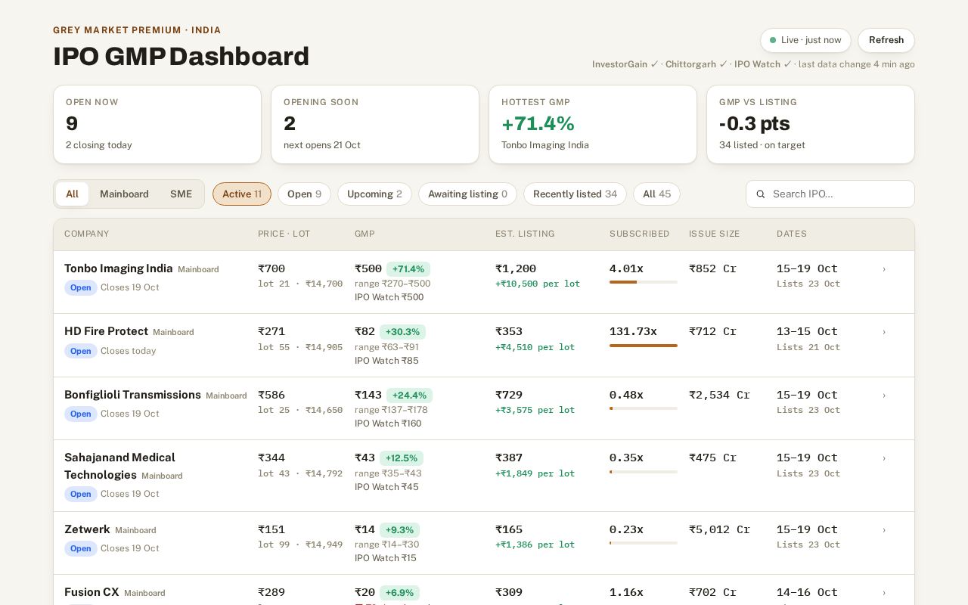Show Upcoming 2 IPOs
968x605 pixels.
click(x=374, y=194)
